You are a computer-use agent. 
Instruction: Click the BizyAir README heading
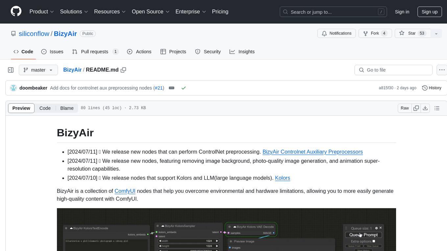coord(75,133)
